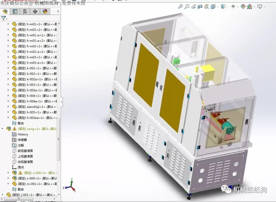Open the View Orientation dropdown arrow
The height and width of the screenshot is (202, 276).
click(218, 7)
